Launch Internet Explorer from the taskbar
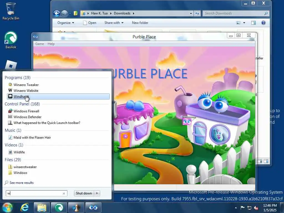Image resolution: width=284 pixels, height=213 pixels. [x=25, y=207]
